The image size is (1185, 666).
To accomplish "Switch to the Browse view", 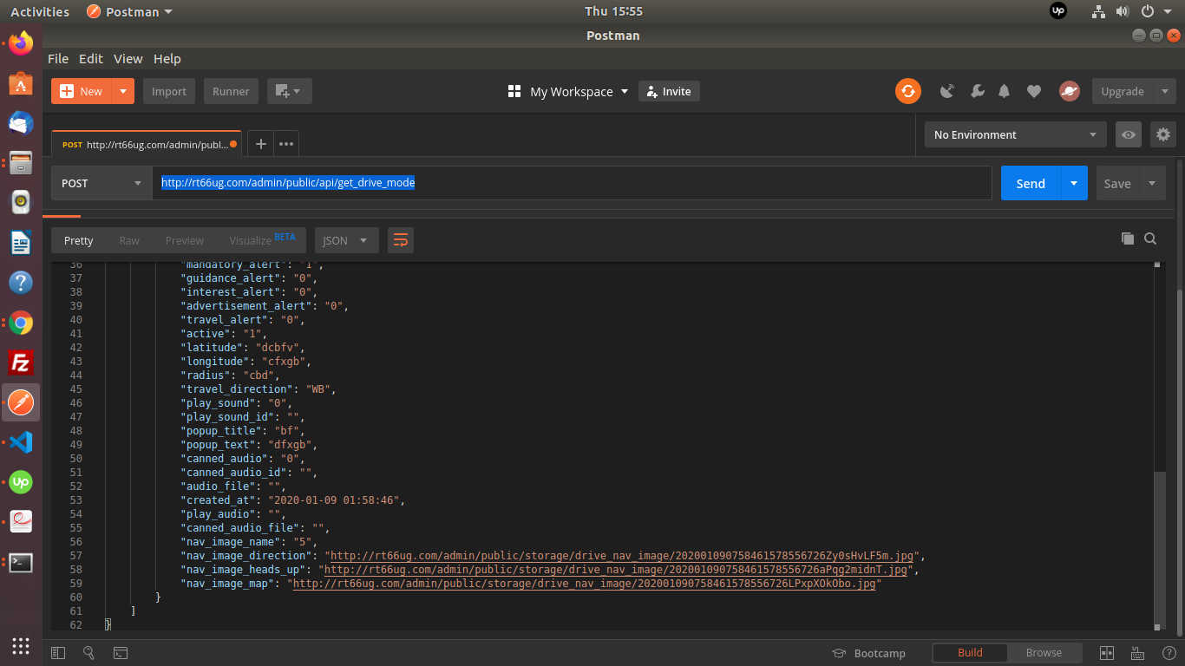I will (x=1044, y=653).
